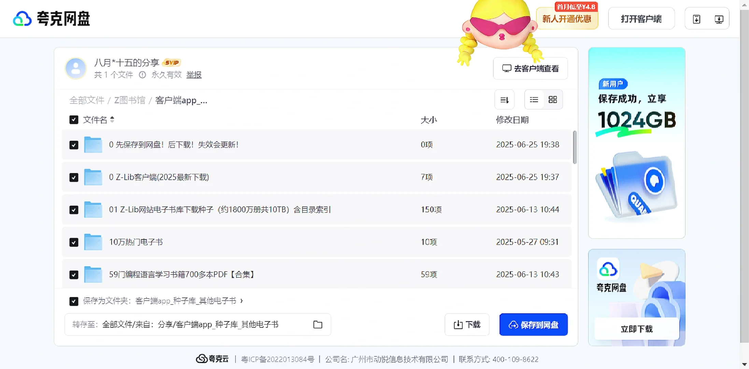The image size is (749, 369).
Task: Switch to list view
Action: [x=534, y=99]
